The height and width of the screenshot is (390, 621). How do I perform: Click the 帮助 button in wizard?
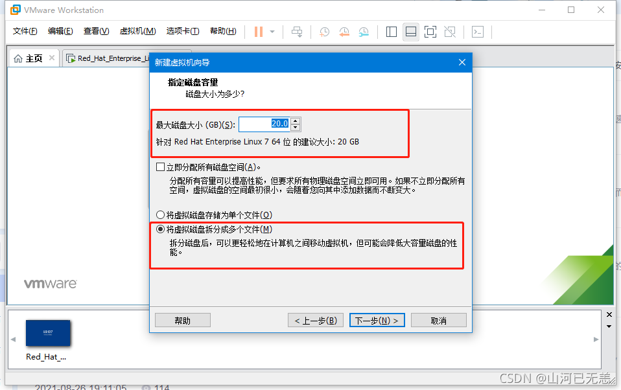[x=183, y=320]
